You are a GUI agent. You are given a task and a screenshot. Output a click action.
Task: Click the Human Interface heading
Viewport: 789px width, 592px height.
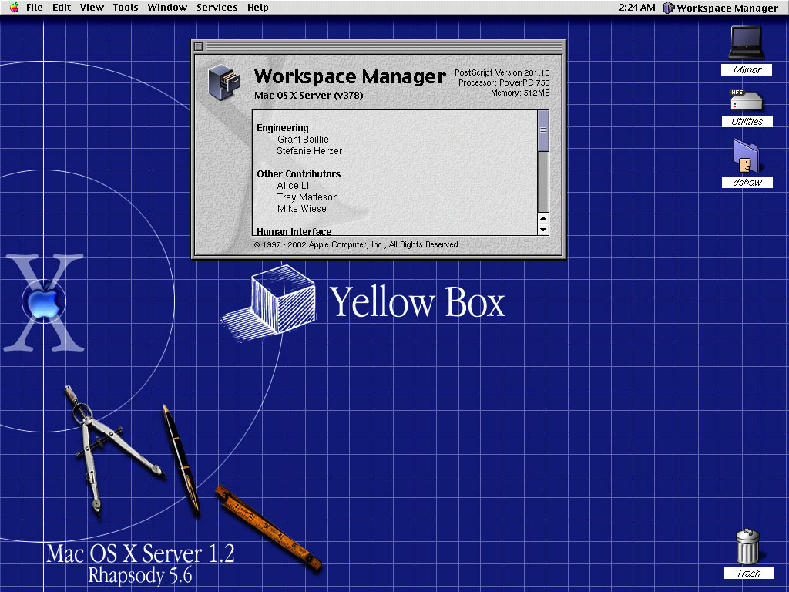pos(294,231)
